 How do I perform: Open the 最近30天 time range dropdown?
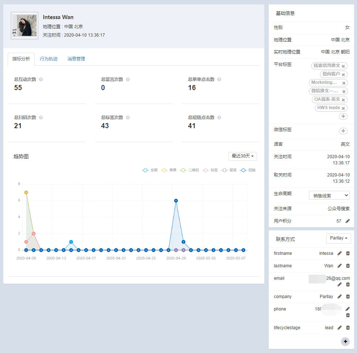pos(242,156)
